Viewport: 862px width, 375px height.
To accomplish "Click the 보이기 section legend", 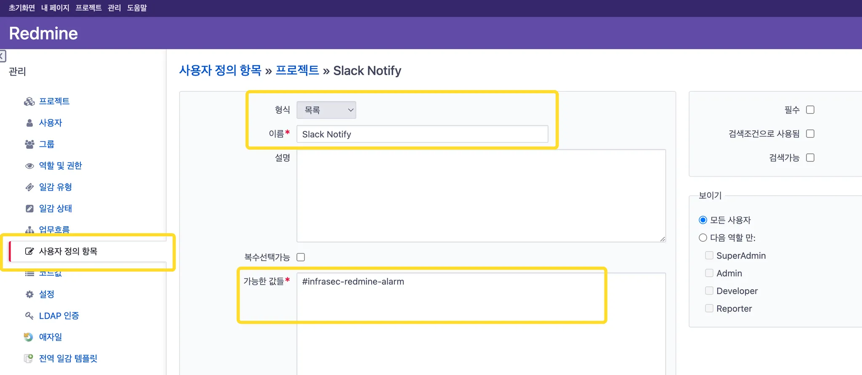I will tap(710, 195).
